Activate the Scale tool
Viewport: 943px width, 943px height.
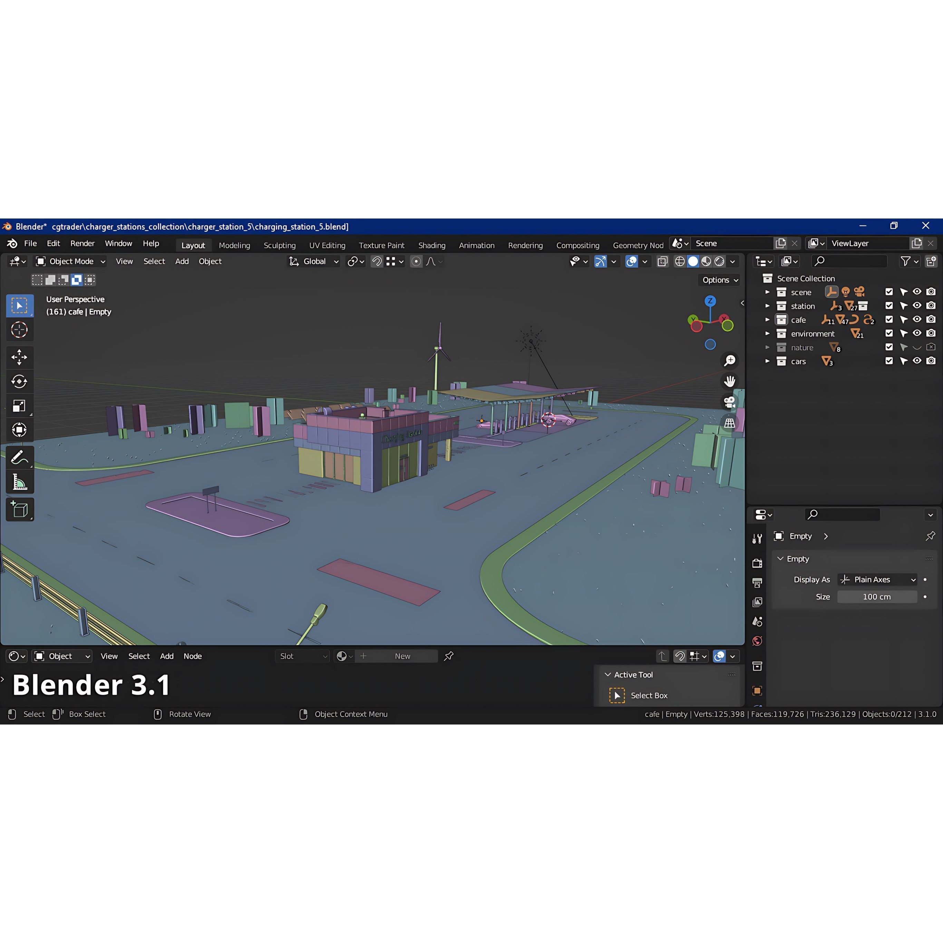(x=20, y=406)
